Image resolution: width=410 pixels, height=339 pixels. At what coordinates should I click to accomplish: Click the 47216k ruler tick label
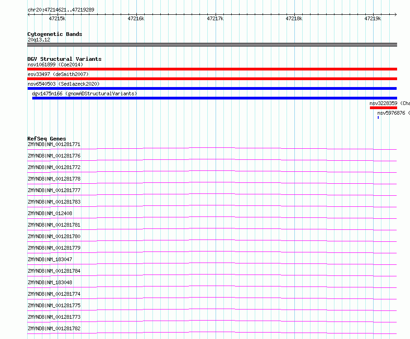136,18
